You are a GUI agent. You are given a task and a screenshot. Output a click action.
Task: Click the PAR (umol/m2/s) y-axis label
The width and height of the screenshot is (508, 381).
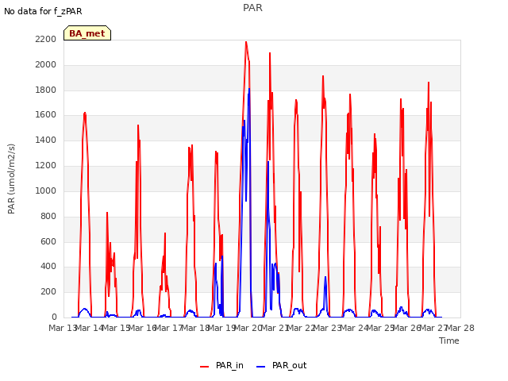coord(11,179)
